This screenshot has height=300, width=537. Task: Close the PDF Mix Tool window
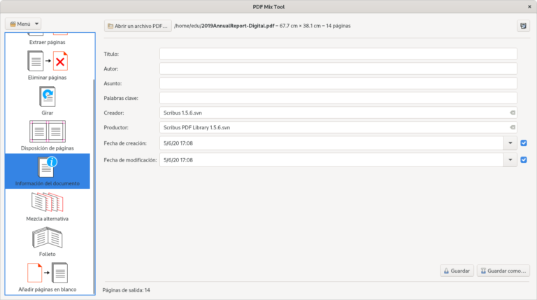click(x=529, y=6)
